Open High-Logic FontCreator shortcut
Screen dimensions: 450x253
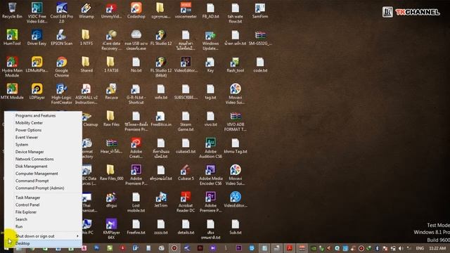[62, 93]
